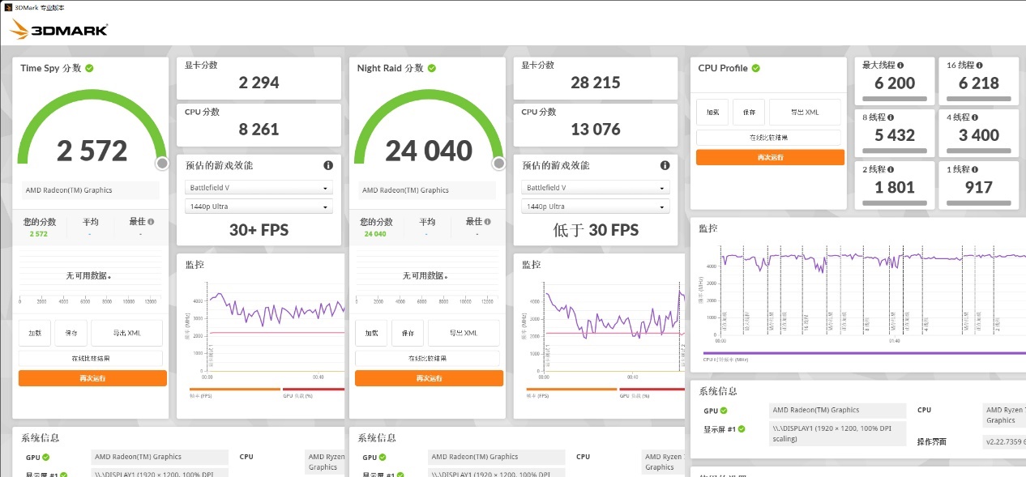Click the green check beside 显示屏 #1
The image size is (1026, 477).
(x=742, y=428)
